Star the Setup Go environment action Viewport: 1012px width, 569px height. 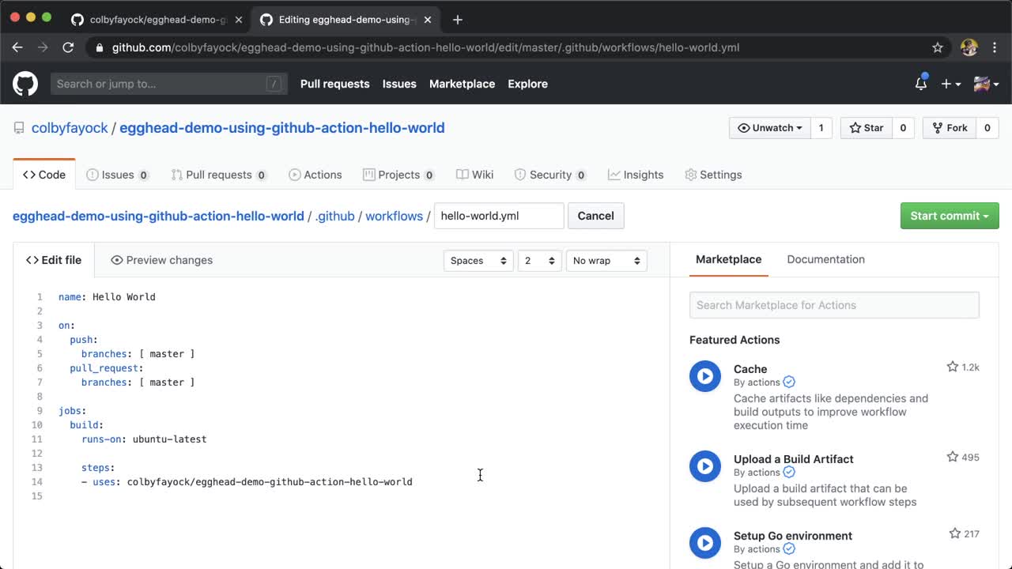[x=955, y=534]
